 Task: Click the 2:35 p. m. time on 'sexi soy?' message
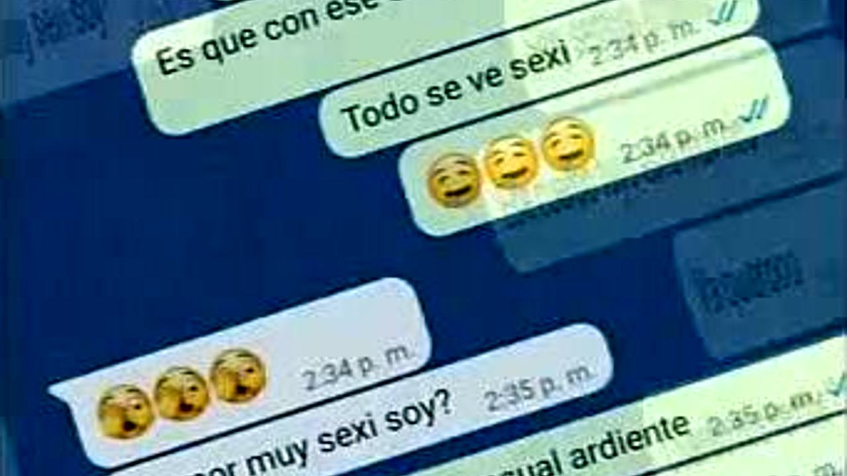[539, 388]
